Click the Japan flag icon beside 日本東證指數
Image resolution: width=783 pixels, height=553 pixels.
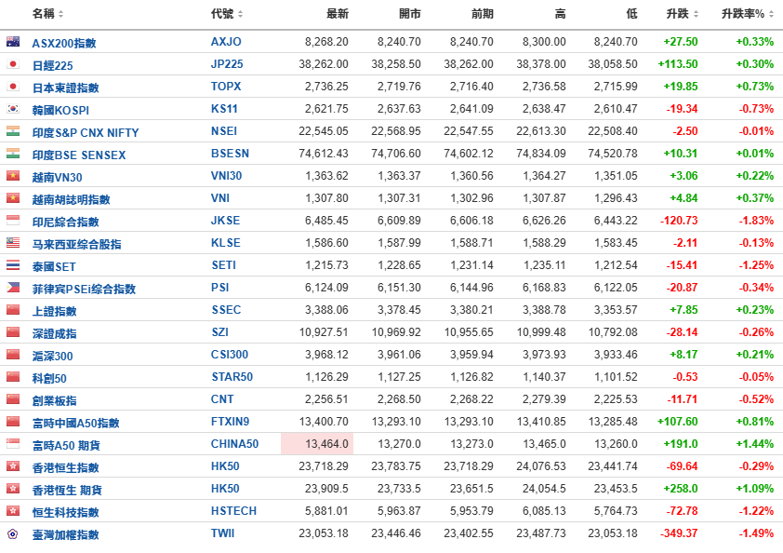[x=13, y=87]
